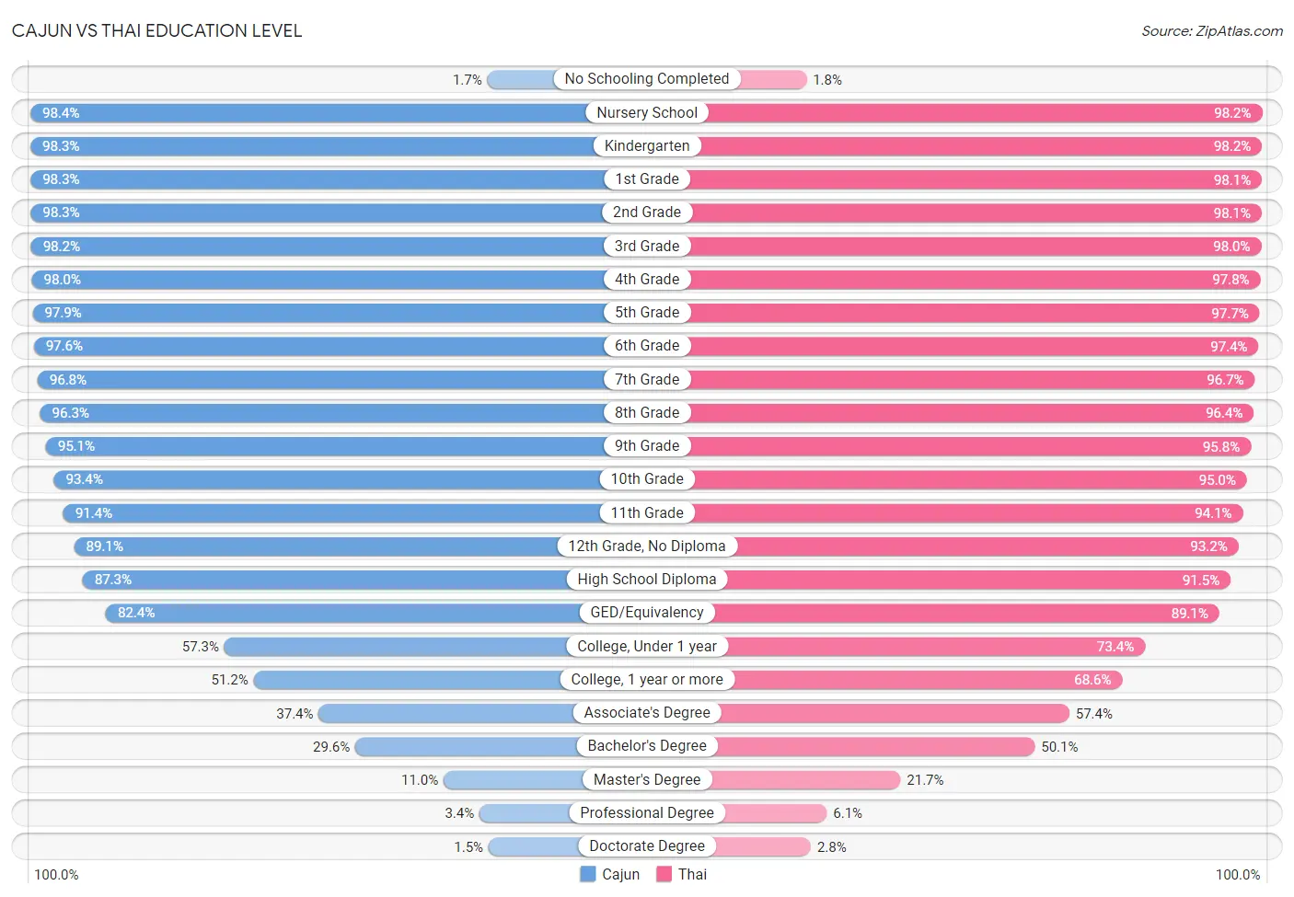Click the Thai 50.1% Bachelor's Degree bar
This screenshot has width=1294, height=897.
(x=876, y=746)
